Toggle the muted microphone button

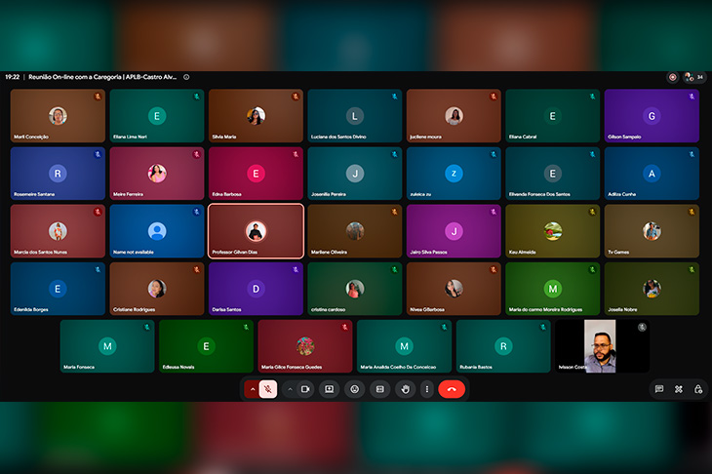[x=268, y=389]
